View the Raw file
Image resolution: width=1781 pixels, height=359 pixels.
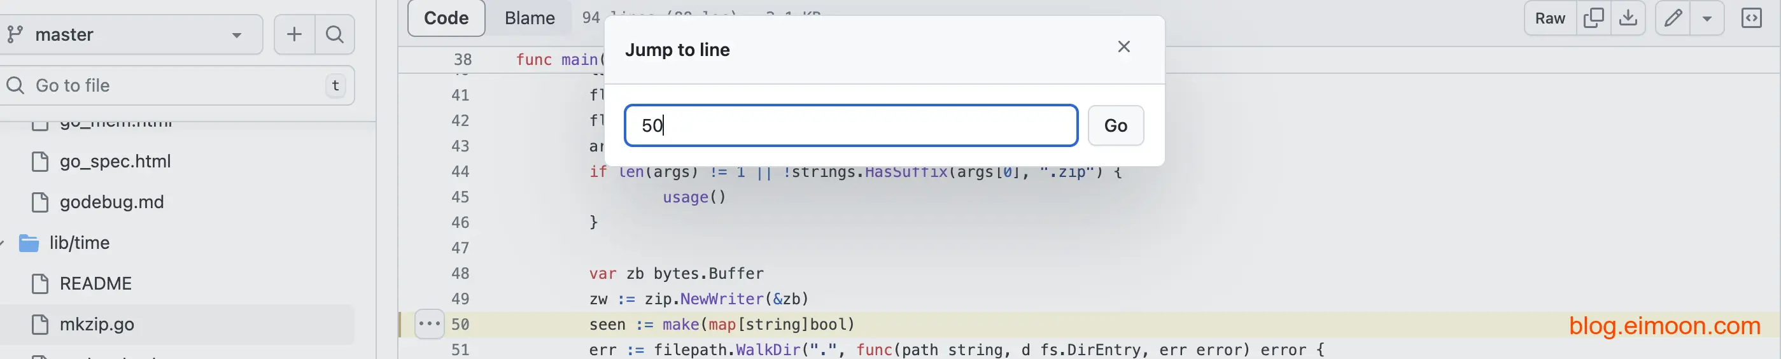pos(1549,18)
